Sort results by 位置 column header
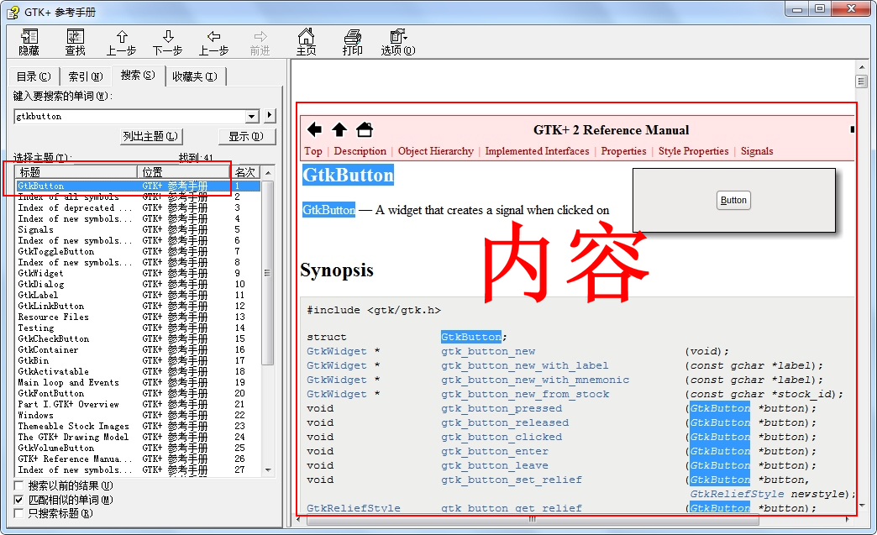 pyautogui.click(x=183, y=171)
